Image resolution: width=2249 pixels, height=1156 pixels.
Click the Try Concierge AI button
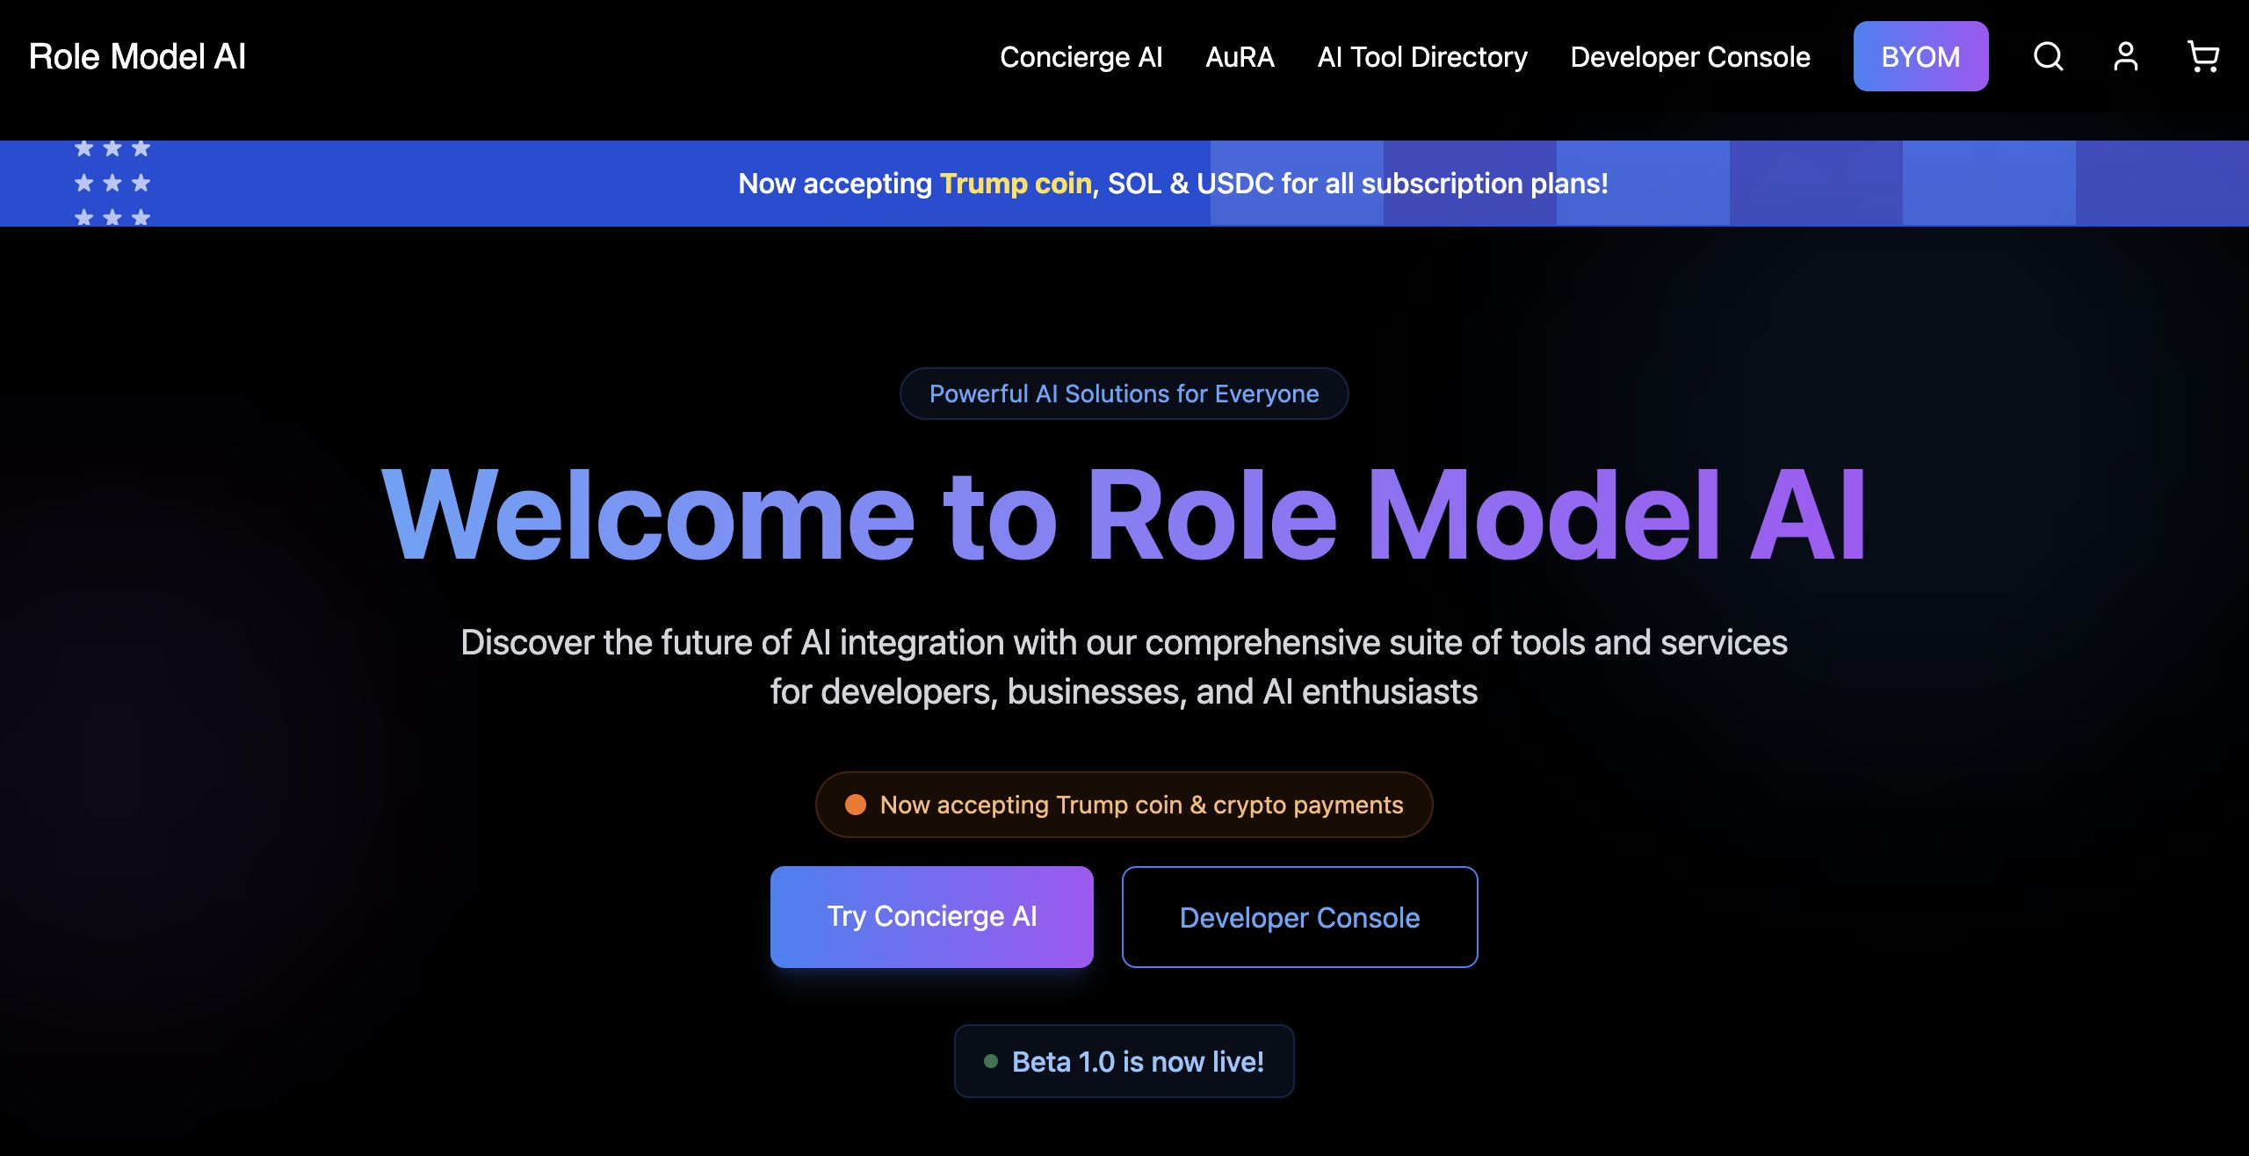click(x=931, y=916)
